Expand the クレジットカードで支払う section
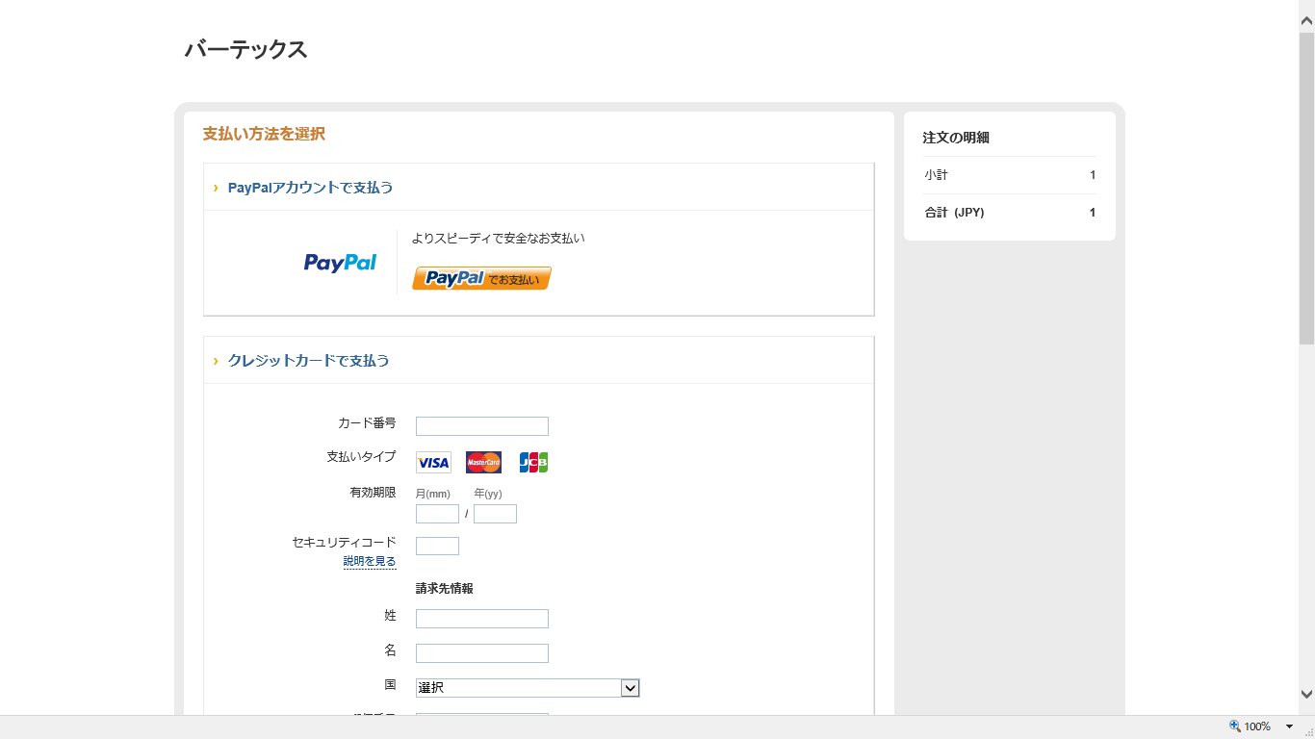This screenshot has height=739, width=1315. pyautogui.click(x=308, y=361)
